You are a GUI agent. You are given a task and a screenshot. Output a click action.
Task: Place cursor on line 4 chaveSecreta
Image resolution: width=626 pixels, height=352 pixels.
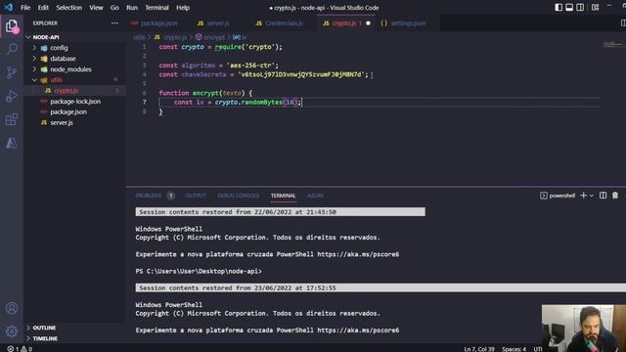pos(203,74)
